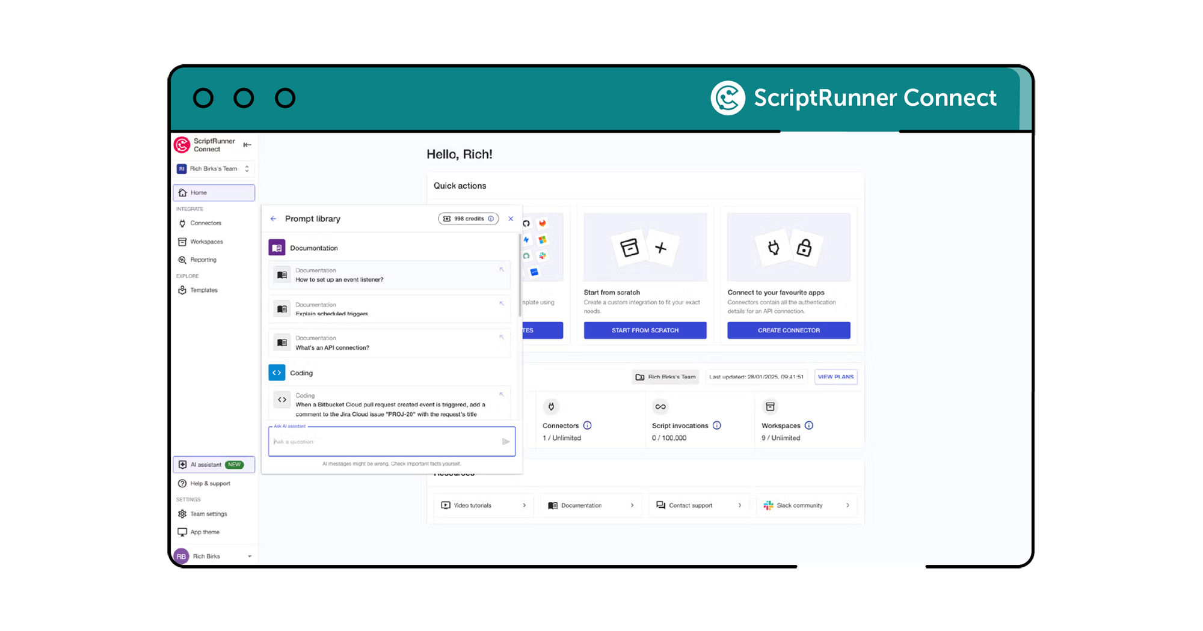The width and height of the screenshot is (1203, 631).
Task: Insert arrow on 'What's an API connection?' prompt
Action: [x=502, y=337]
